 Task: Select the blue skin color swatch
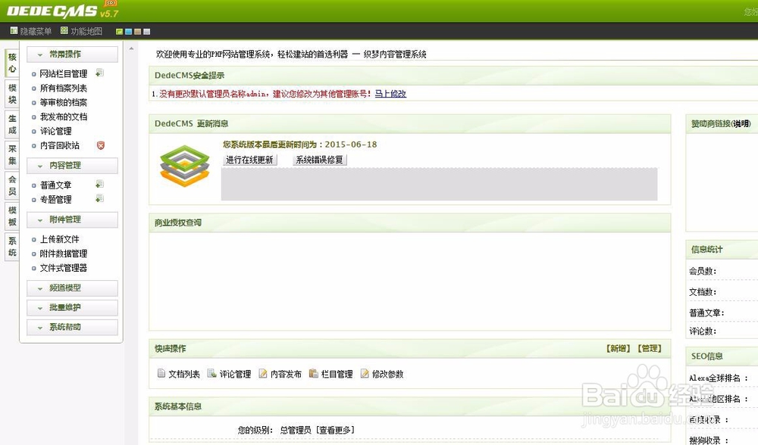128,32
